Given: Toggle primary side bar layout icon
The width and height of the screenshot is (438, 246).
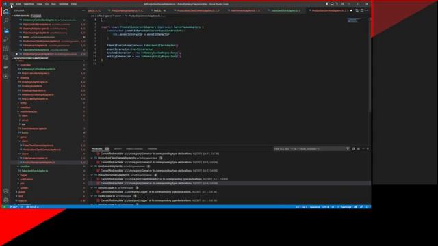Looking at the screenshot, I should pos(327,4).
